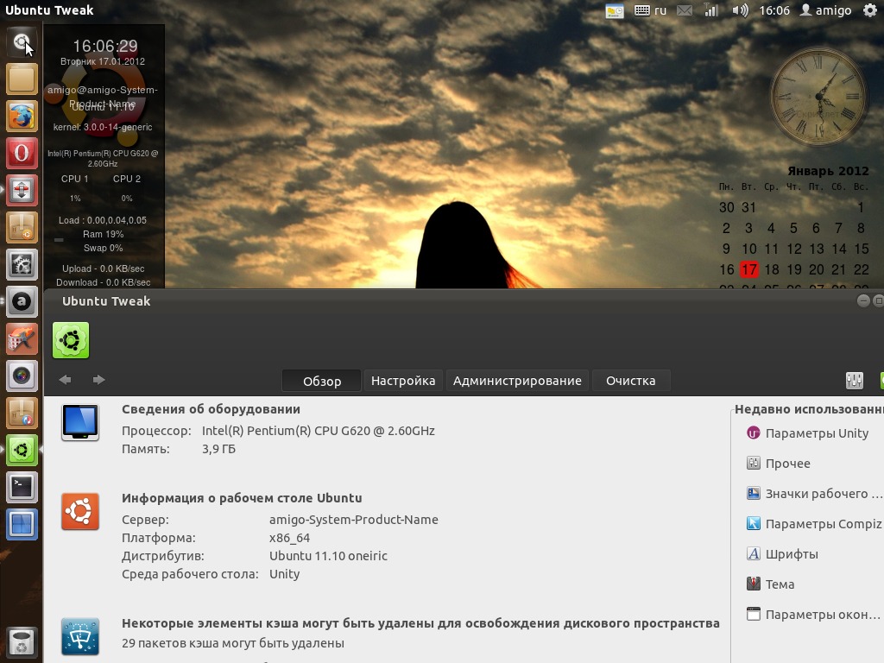Open the "Очистка" tab
The height and width of the screenshot is (663, 884).
tap(631, 381)
